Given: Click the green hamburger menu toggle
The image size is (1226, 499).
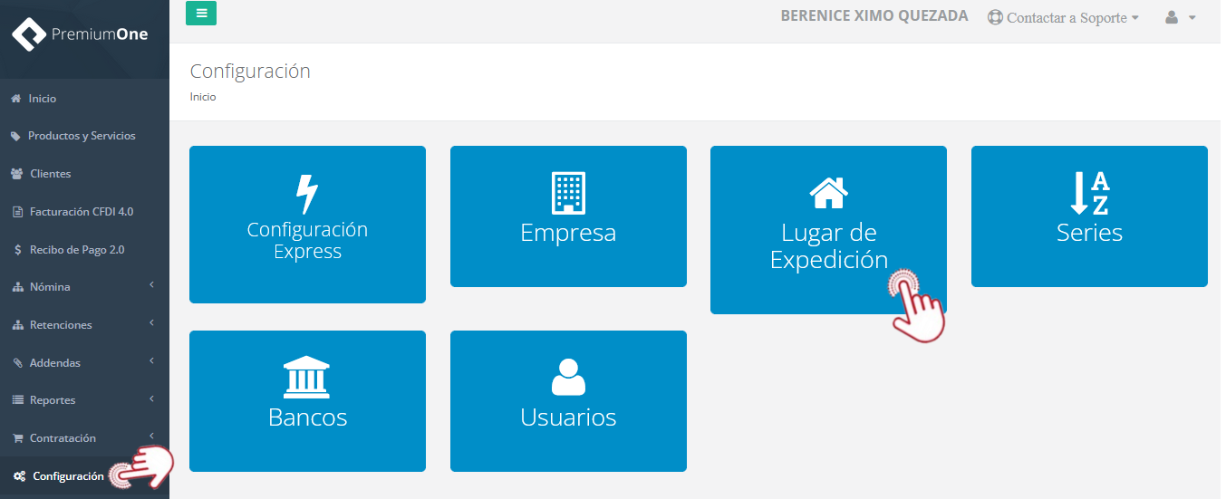Looking at the screenshot, I should click(x=201, y=14).
